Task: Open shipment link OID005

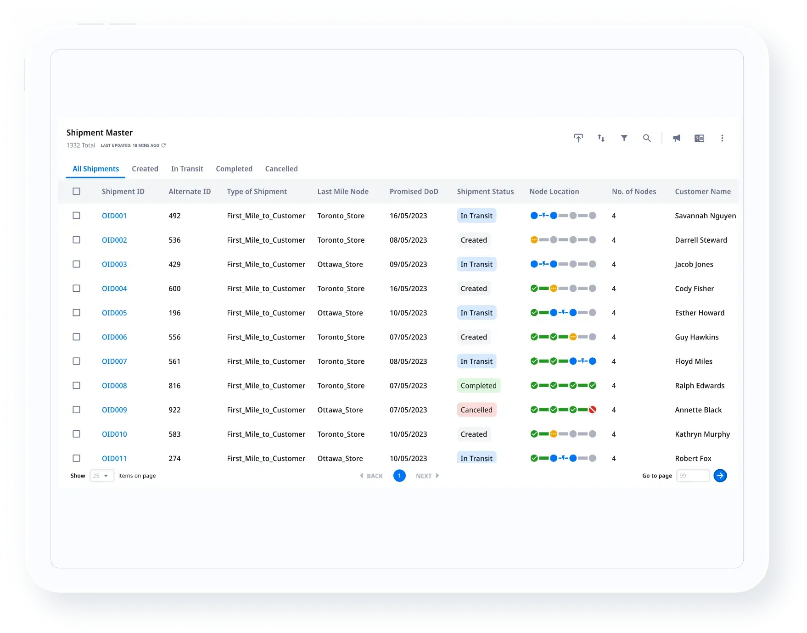Action: point(114,313)
